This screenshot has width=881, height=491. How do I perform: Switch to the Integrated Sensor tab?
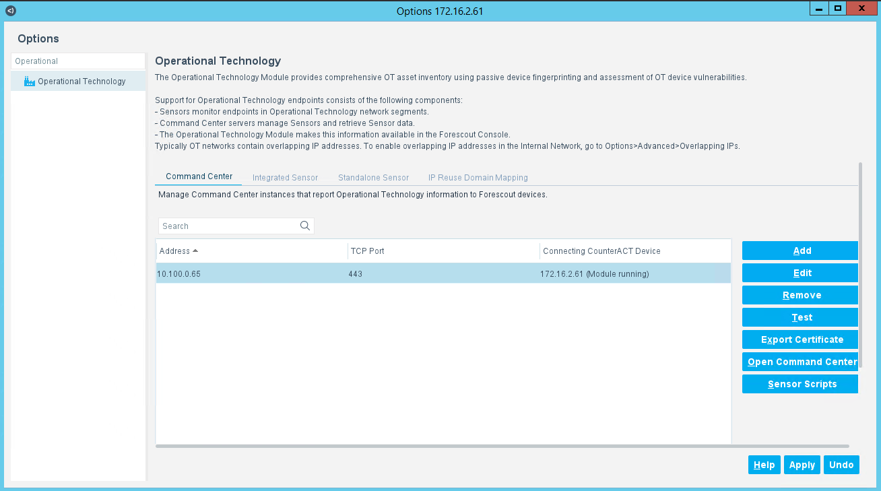point(285,178)
